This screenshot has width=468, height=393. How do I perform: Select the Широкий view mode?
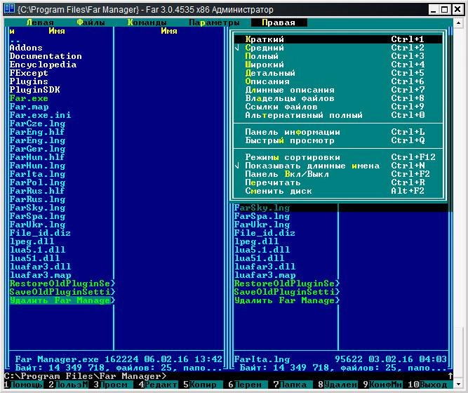[x=338, y=65]
